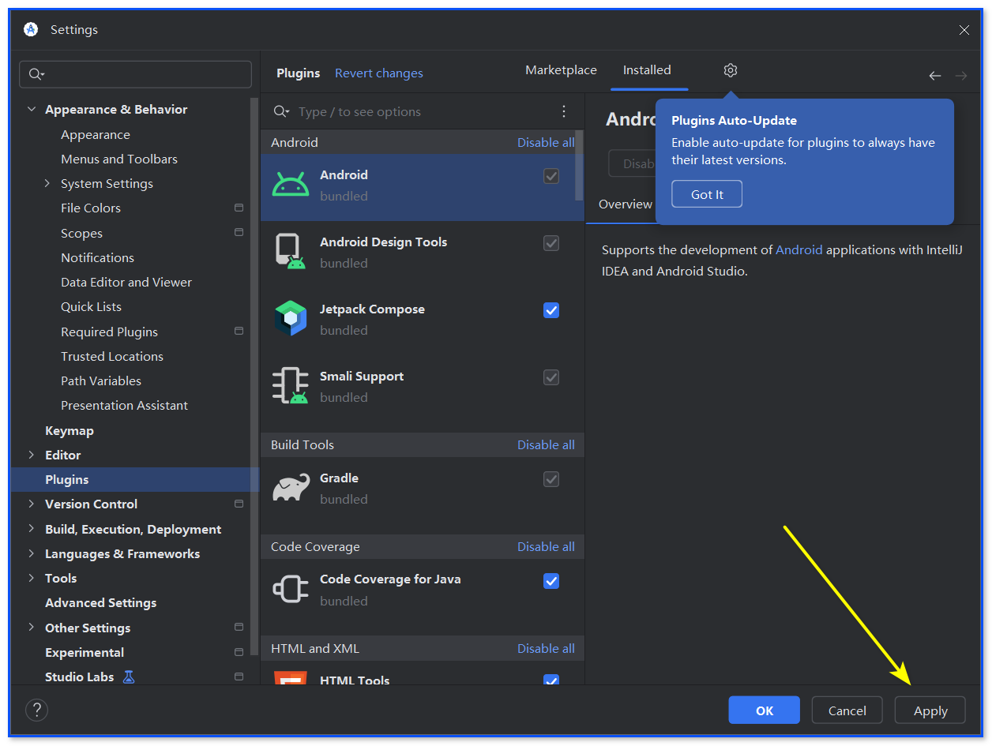The image size is (992, 746).
Task: Click the Apply button
Action: tap(930, 710)
